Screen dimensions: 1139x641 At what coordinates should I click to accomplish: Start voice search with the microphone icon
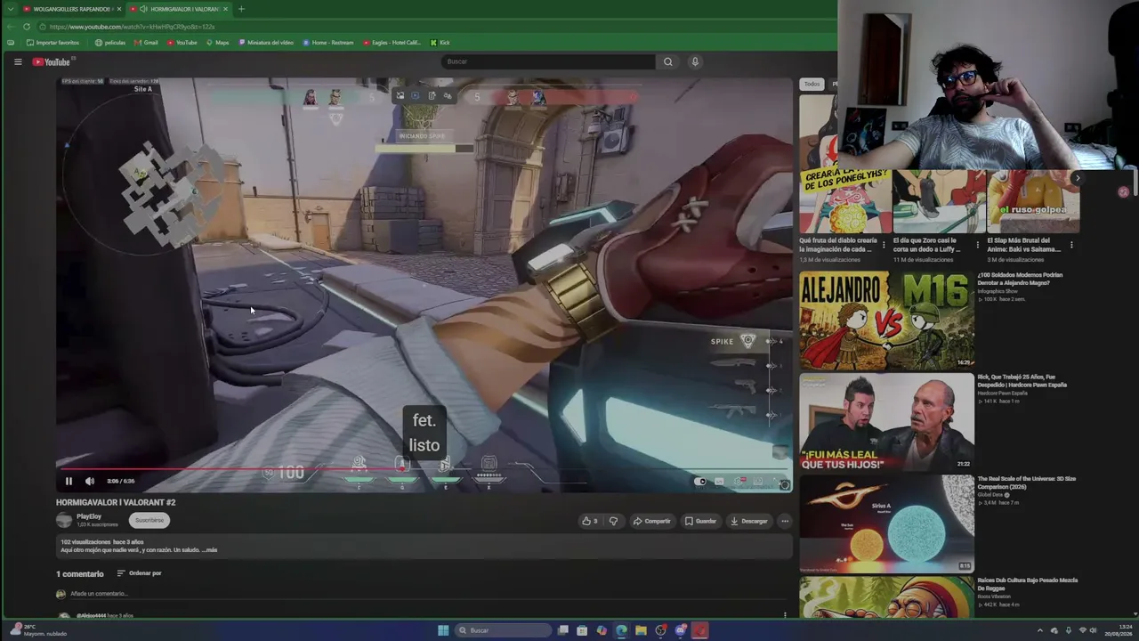pyautogui.click(x=695, y=61)
